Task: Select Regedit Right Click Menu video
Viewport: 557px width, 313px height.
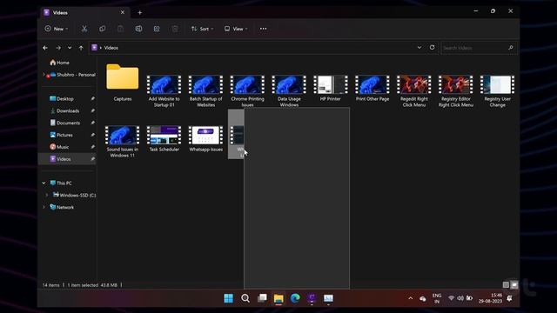Action: 414,90
